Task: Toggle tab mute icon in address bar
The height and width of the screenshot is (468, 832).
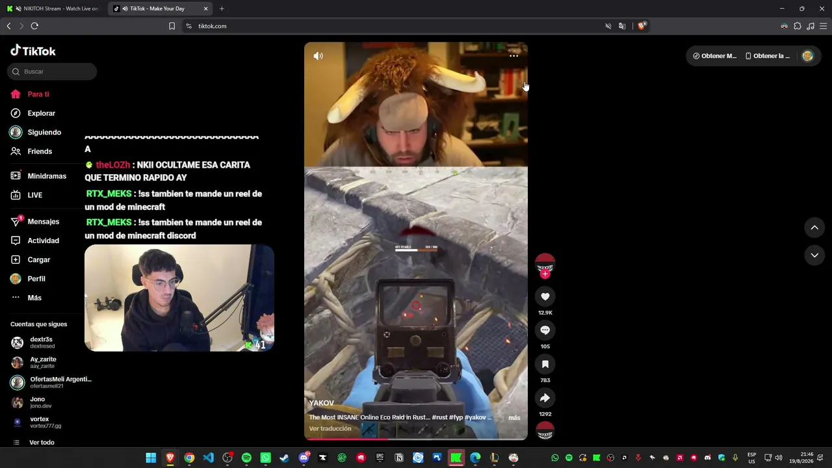Action: [x=608, y=26]
